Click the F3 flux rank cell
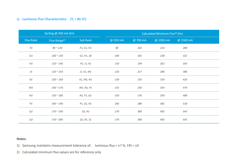The width and height of the screenshot is (236, 168). [31, 48]
